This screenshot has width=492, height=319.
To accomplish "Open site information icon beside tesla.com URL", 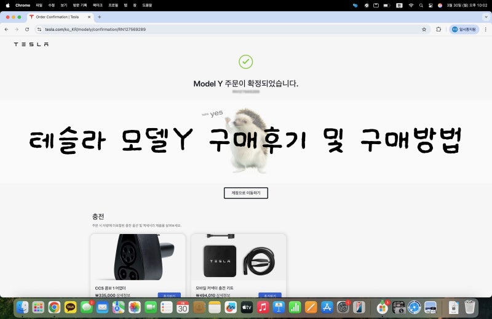I will (x=39, y=29).
